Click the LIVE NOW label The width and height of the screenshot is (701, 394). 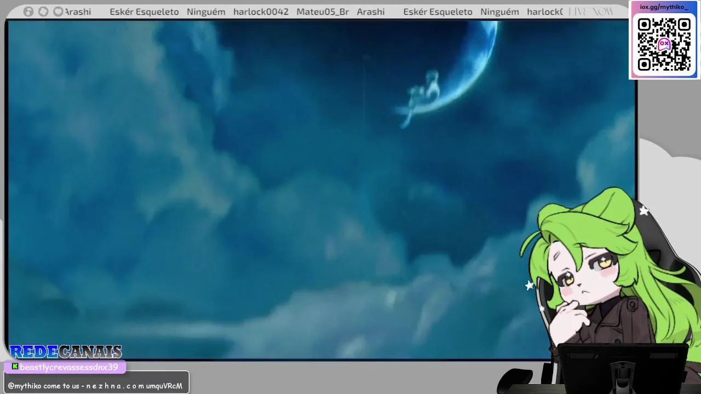[x=590, y=11]
